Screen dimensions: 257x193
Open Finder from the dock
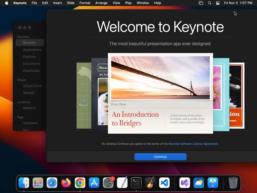tap(24, 183)
